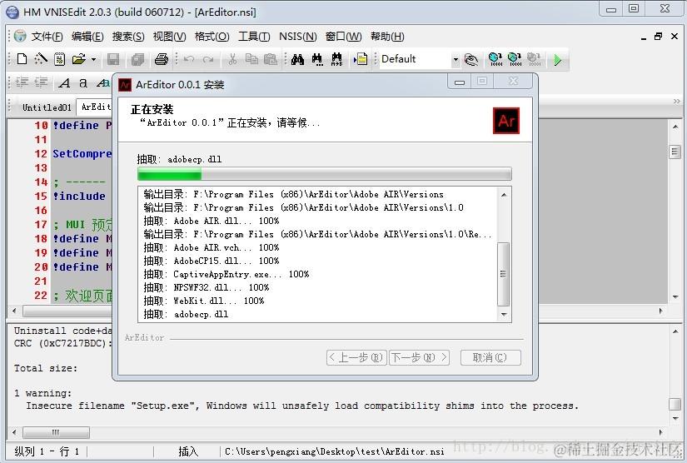This screenshot has width=687, height=463.
Task: Click Replace binoculars A→B icon
Action: point(336,59)
